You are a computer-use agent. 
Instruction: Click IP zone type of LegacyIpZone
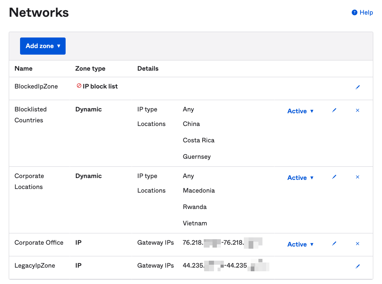tap(78, 265)
